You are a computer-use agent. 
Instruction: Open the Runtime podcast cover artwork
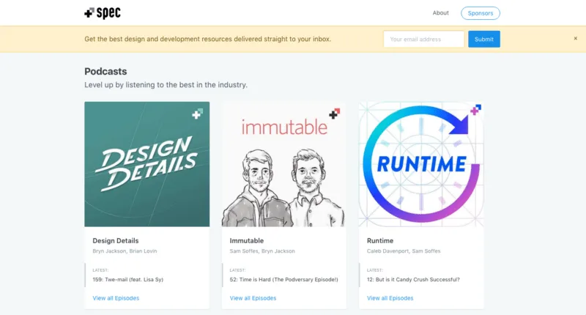tap(421, 164)
